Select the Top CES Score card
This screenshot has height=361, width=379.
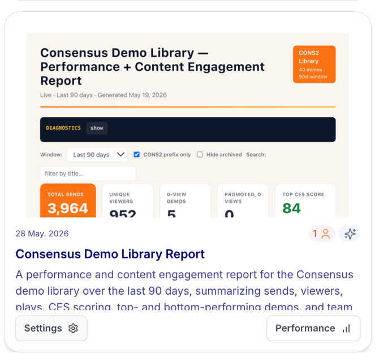305,201
